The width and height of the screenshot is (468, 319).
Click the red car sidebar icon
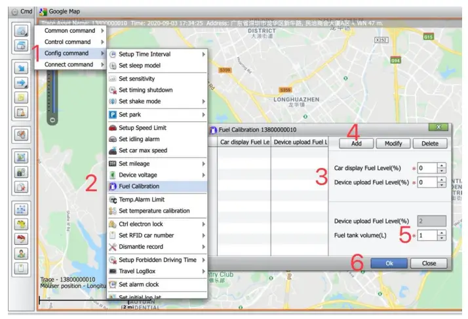(21, 238)
